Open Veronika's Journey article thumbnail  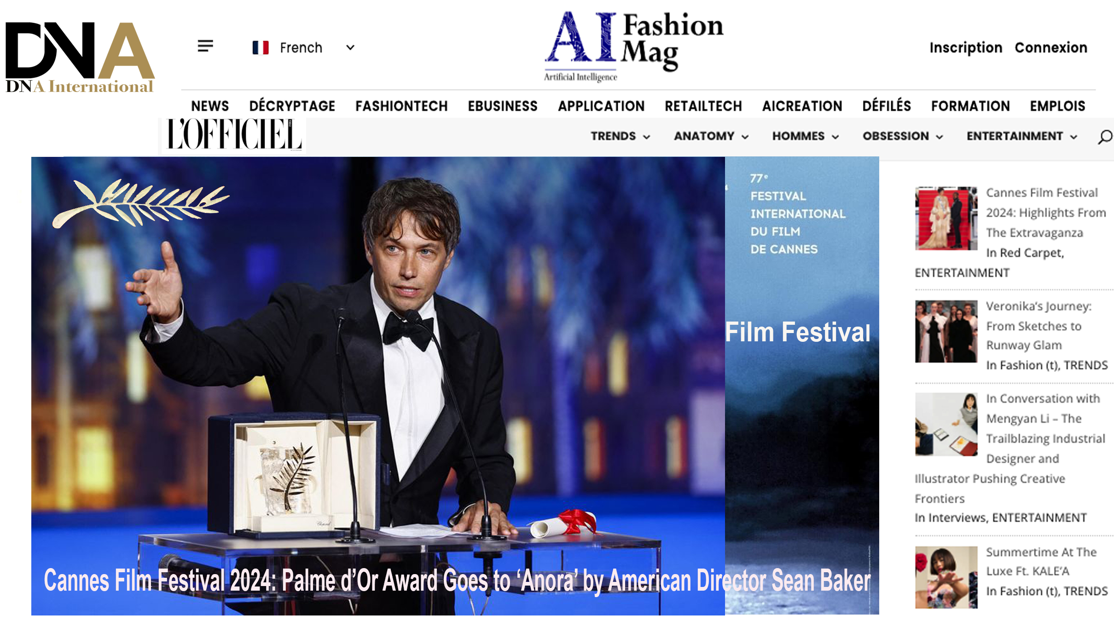(946, 332)
